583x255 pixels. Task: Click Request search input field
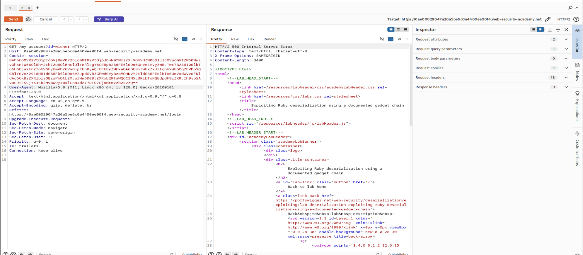[106, 254]
